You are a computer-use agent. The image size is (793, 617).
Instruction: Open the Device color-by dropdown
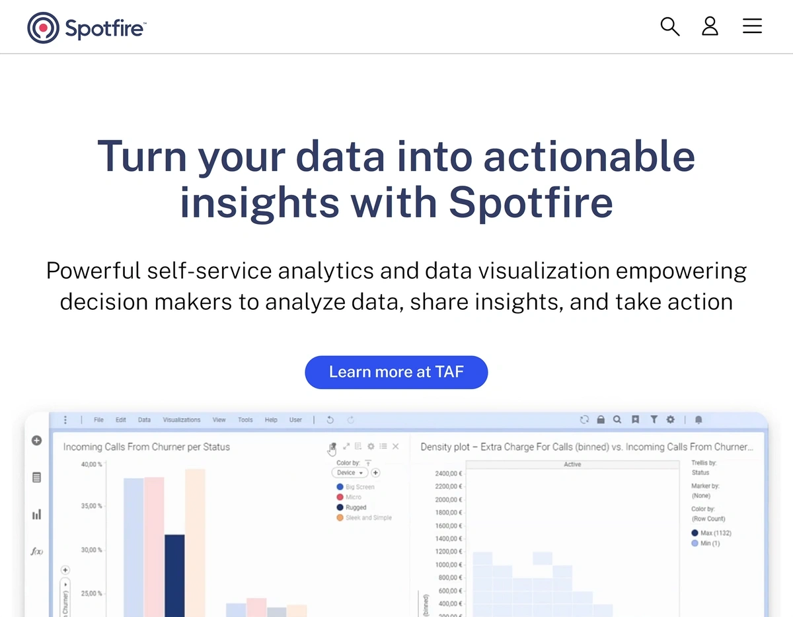[x=350, y=473]
